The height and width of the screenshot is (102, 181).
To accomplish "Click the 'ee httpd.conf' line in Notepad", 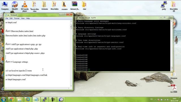I will click(x=11, y=22).
